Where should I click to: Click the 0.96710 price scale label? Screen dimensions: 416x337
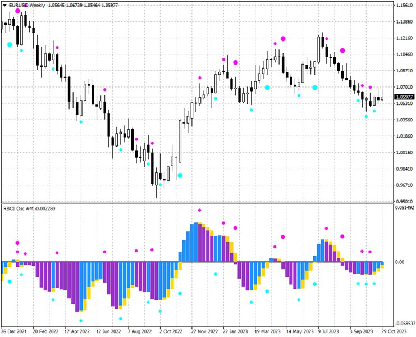(x=404, y=185)
